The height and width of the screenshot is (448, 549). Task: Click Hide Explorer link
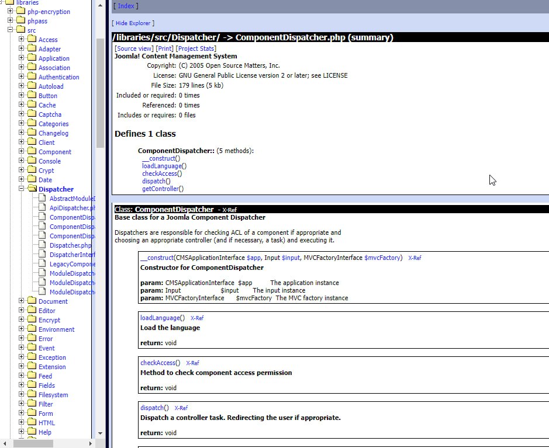click(x=133, y=23)
